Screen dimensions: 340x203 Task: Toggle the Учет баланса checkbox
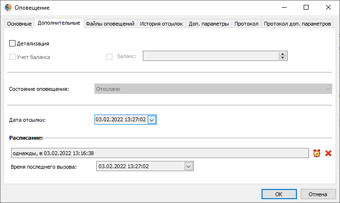[12, 57]
